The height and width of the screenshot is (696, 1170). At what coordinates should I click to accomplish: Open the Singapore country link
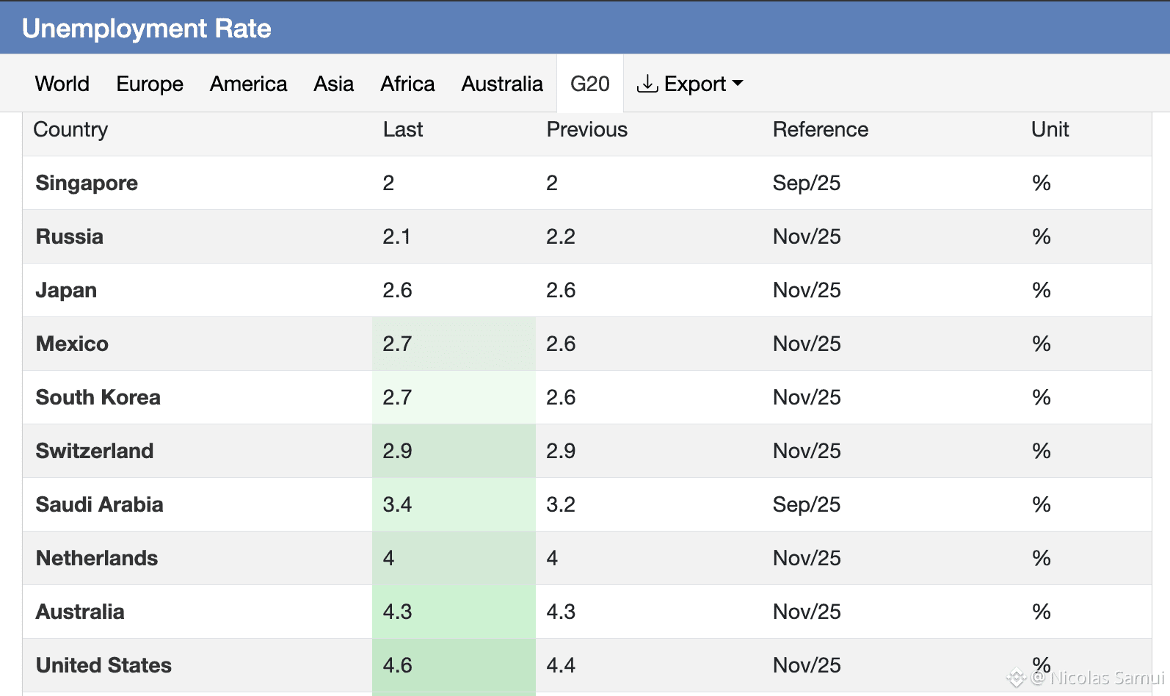[x=87, y=183]
